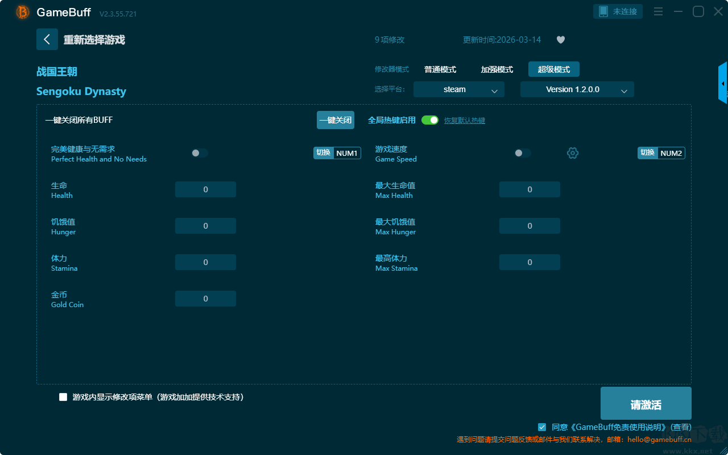Close the GameBuff window

click(718, 11)
